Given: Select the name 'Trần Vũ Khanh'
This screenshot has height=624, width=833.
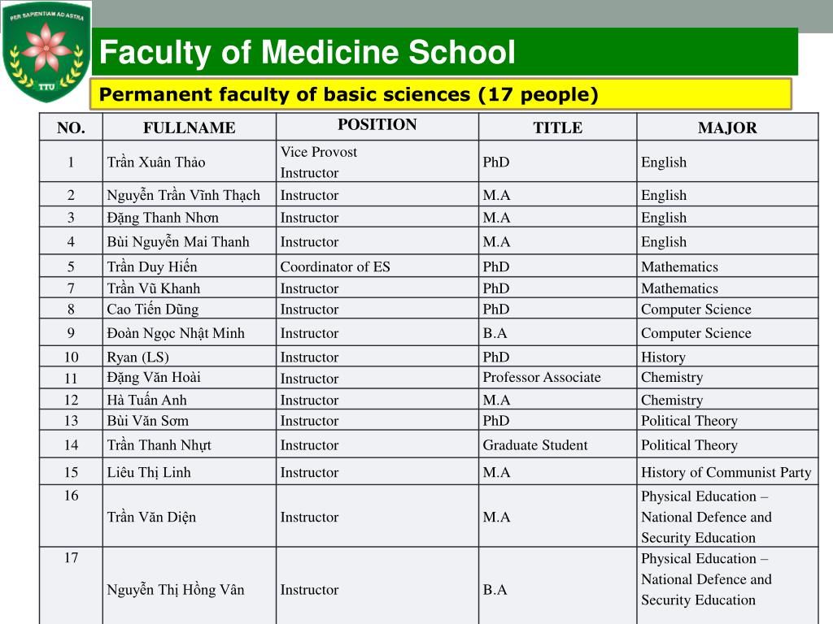Looking at the screenshot, I should [x=154, y=288].
